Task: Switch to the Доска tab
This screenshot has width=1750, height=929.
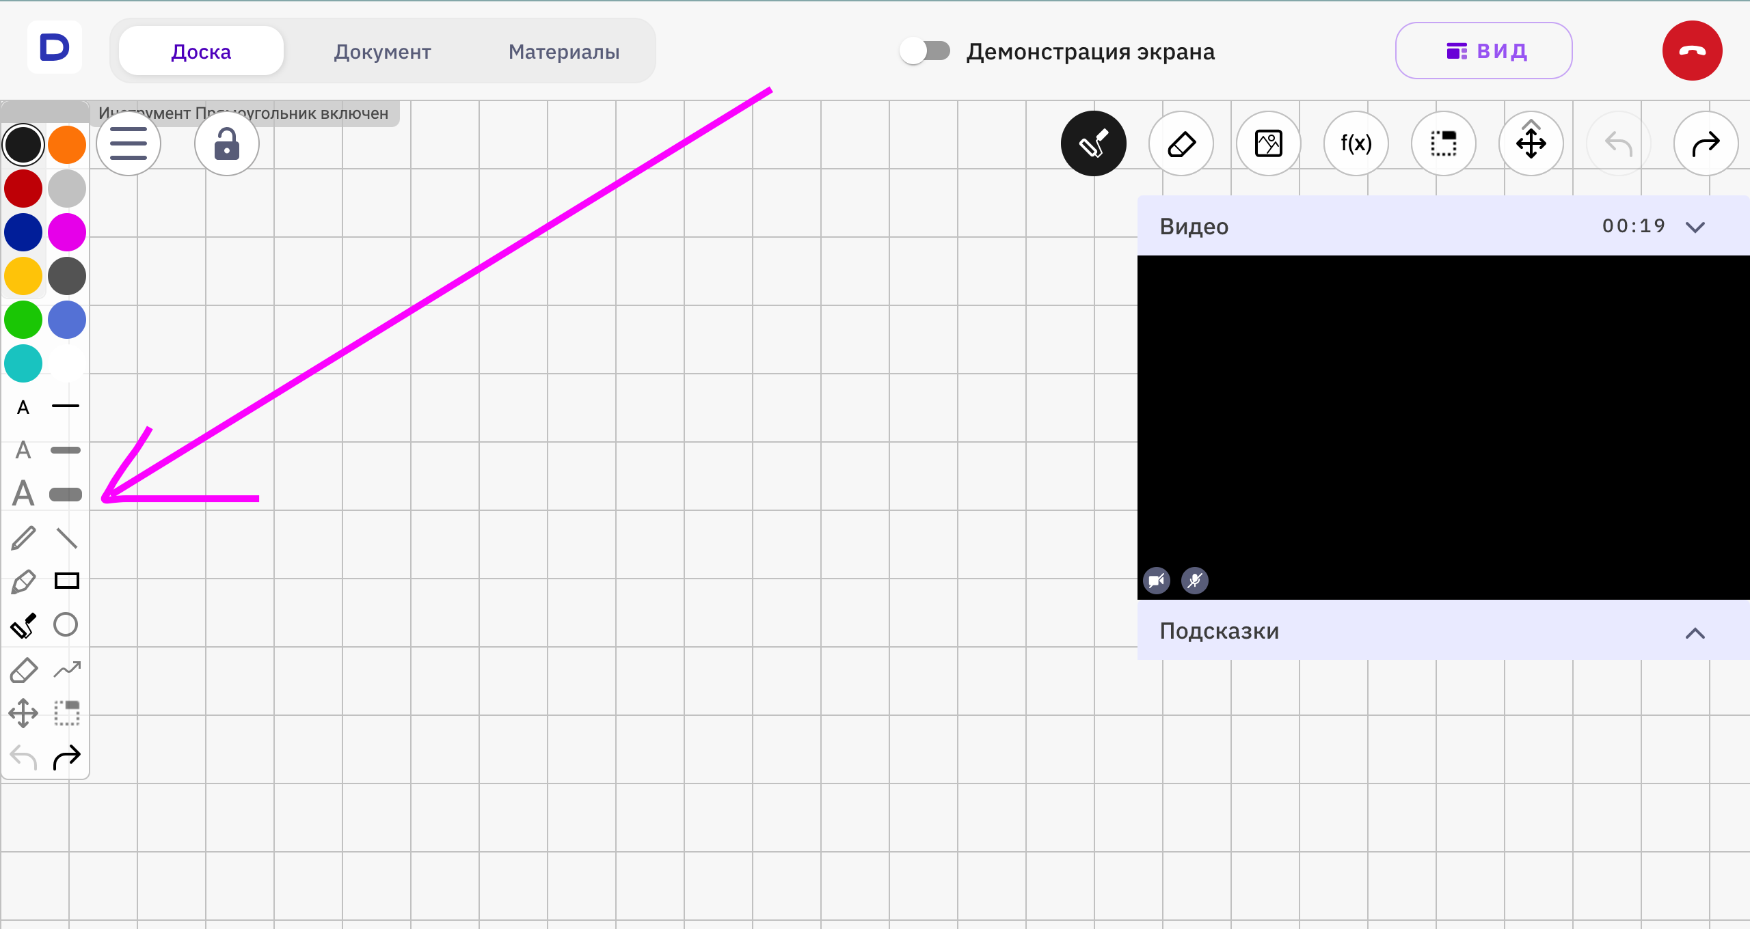Action: click(x=201, y=51)
